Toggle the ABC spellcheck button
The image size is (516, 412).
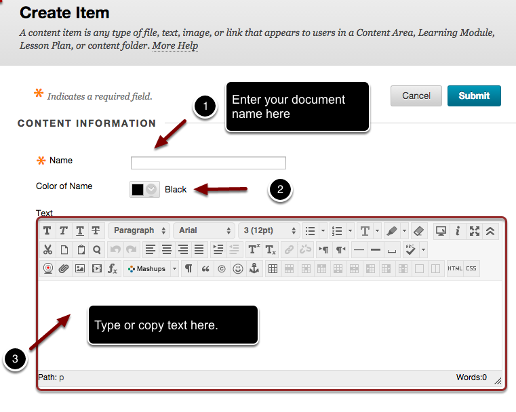410,250
